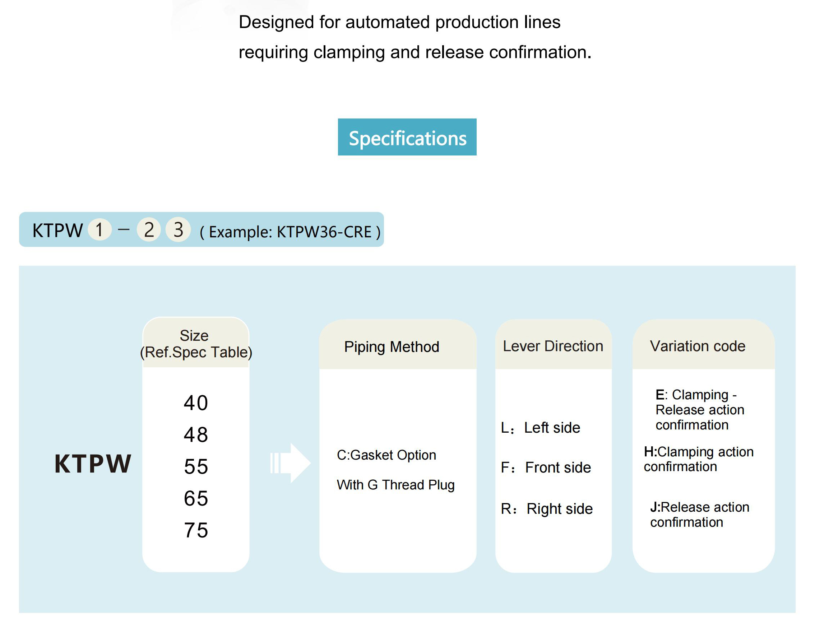Screen dimensions: 815x628
Task: Click 'requiring clamping and release confirmation.' line
Action: pyautogui.click(x=415, y=52)
